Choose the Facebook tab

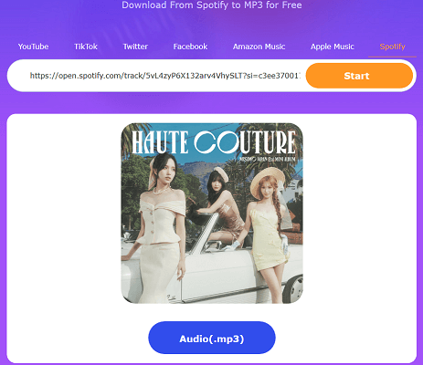[190, 47]
